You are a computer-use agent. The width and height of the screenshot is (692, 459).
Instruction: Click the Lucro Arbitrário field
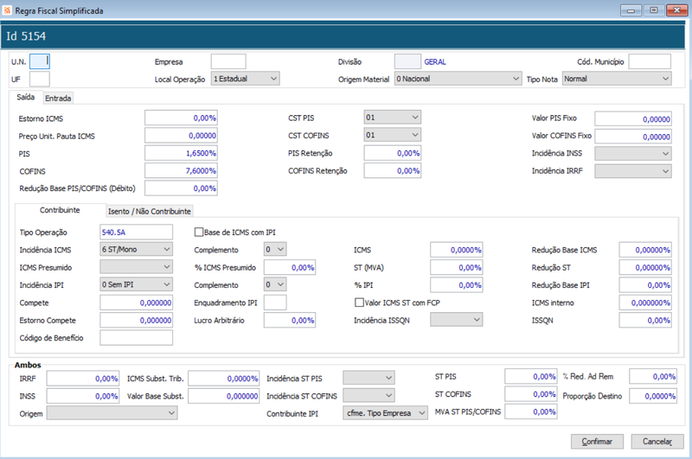point(290,320)
